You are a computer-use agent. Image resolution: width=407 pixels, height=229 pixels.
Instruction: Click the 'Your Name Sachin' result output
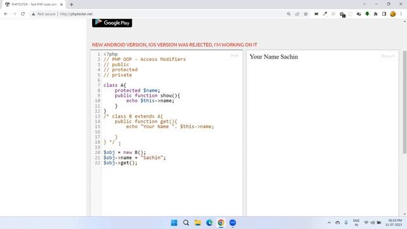tap(274, 57)
